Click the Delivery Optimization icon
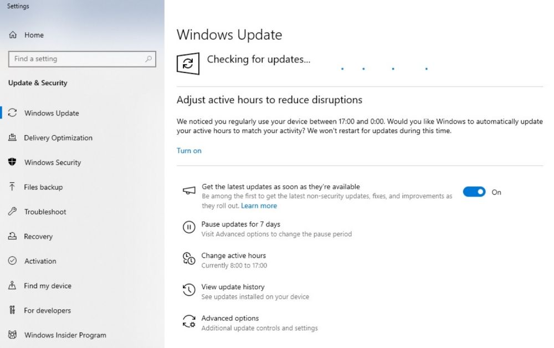Screen dimensions: 554x348 pos(12,137)
